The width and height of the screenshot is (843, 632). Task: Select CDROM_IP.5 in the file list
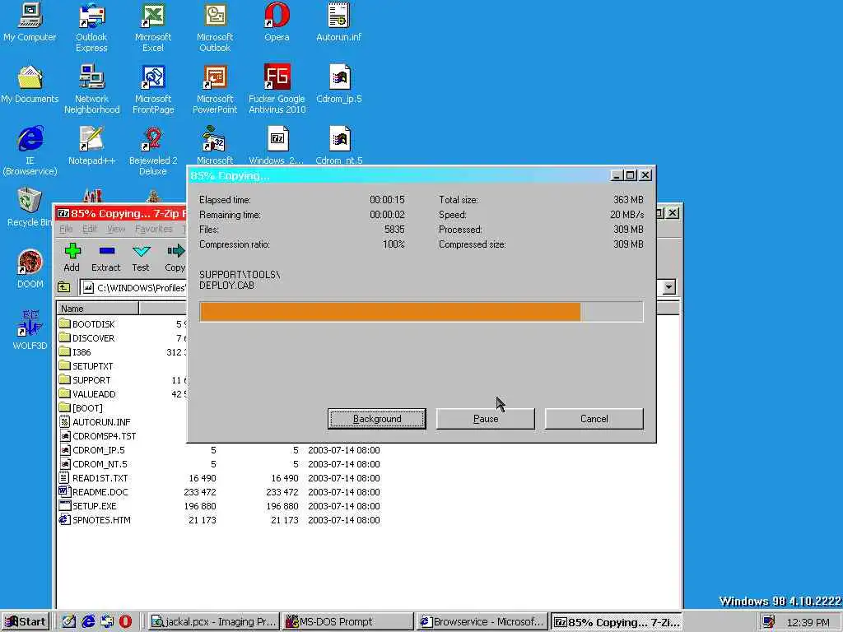coord(92,450)
